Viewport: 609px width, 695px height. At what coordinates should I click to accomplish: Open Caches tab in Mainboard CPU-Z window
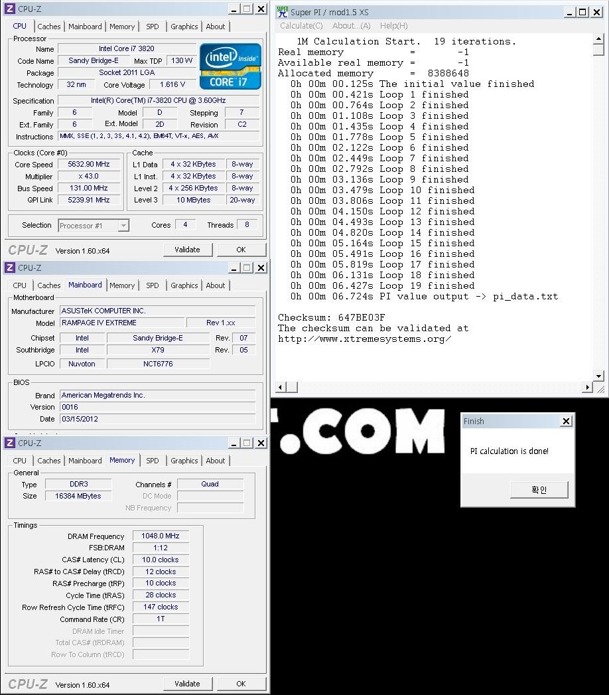point(48,285)
